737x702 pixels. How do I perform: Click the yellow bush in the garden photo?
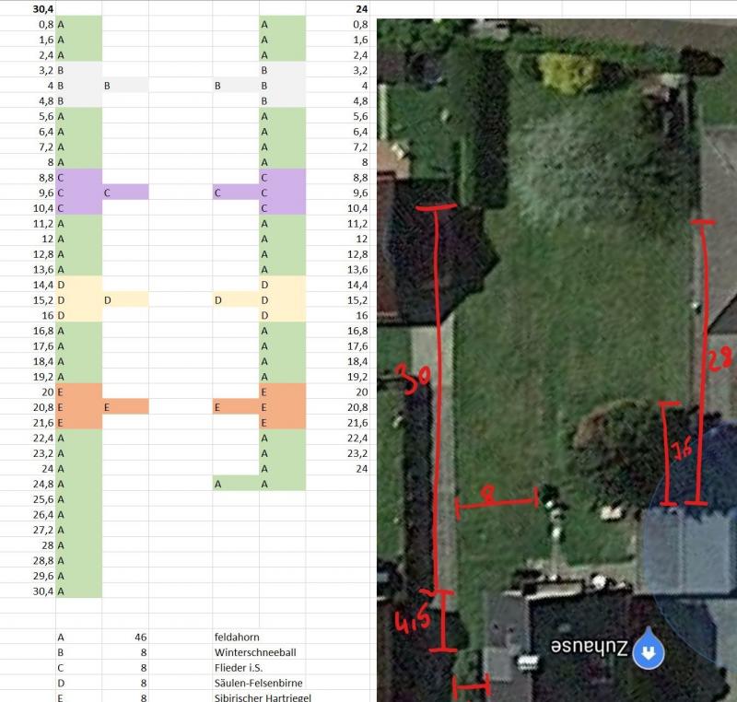pos(568,72)
